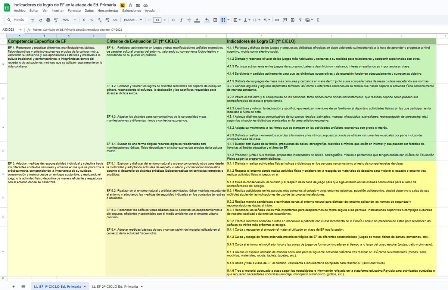
Task: Open filter views dropdown
Action: point(310,20)
